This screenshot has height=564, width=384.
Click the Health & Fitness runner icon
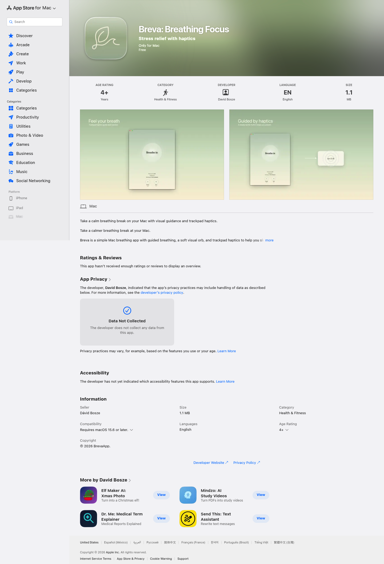166,93
